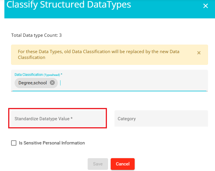Click the (Typeahead) hint text
This screenshot has width=215, height=171.
click(x=52, y=75)
